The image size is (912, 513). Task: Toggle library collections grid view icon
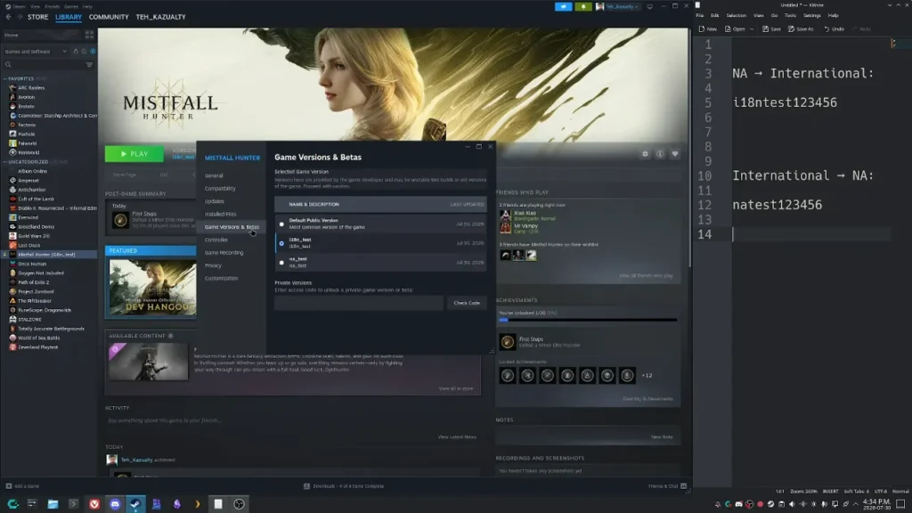click(x=89, y=35)
